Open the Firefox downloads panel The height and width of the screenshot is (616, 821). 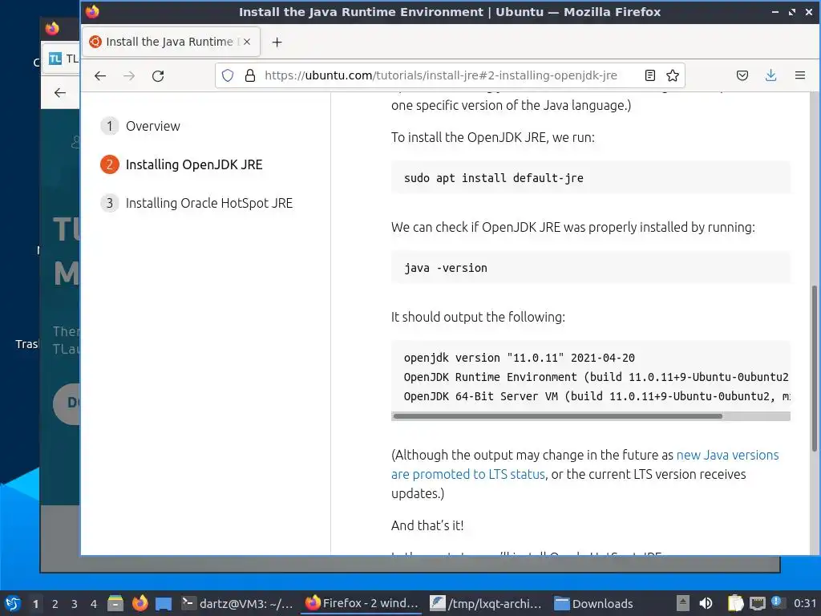coord(770,75)
